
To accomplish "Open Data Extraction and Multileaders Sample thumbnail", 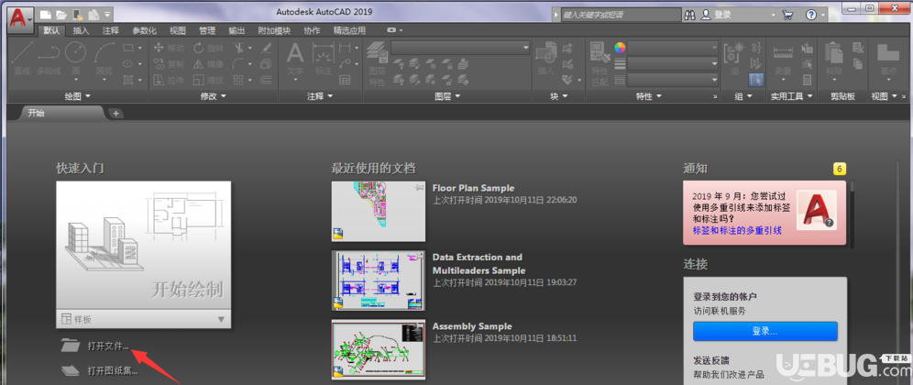I will (x=379, y=280).
